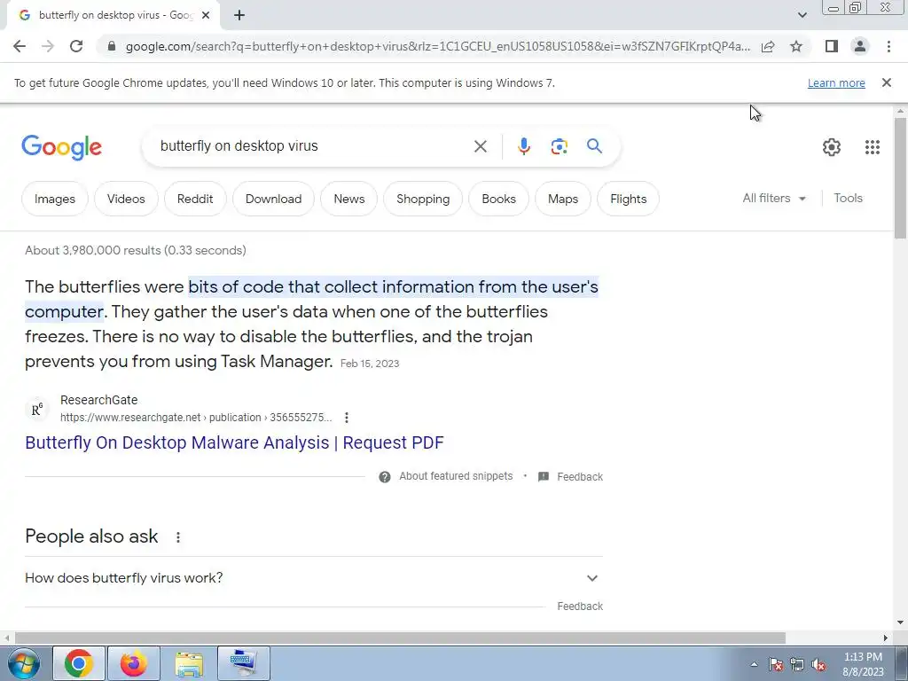Open Chrome three-dot menu
908x681 pixels.
tap(888, 46)
